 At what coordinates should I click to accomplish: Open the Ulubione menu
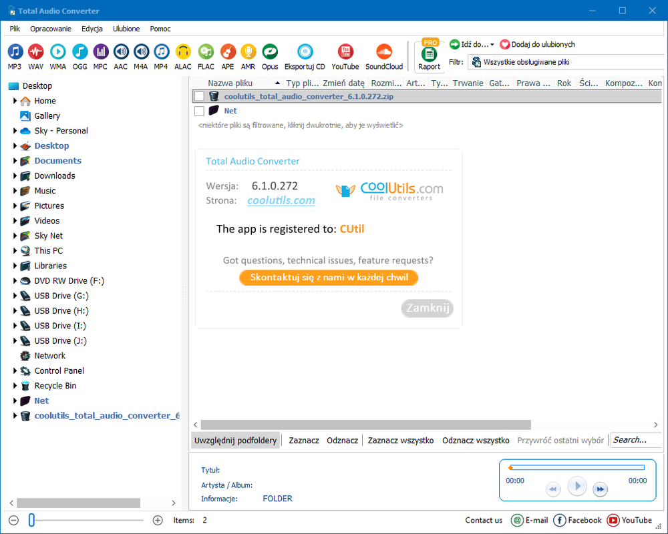(126, 29)
